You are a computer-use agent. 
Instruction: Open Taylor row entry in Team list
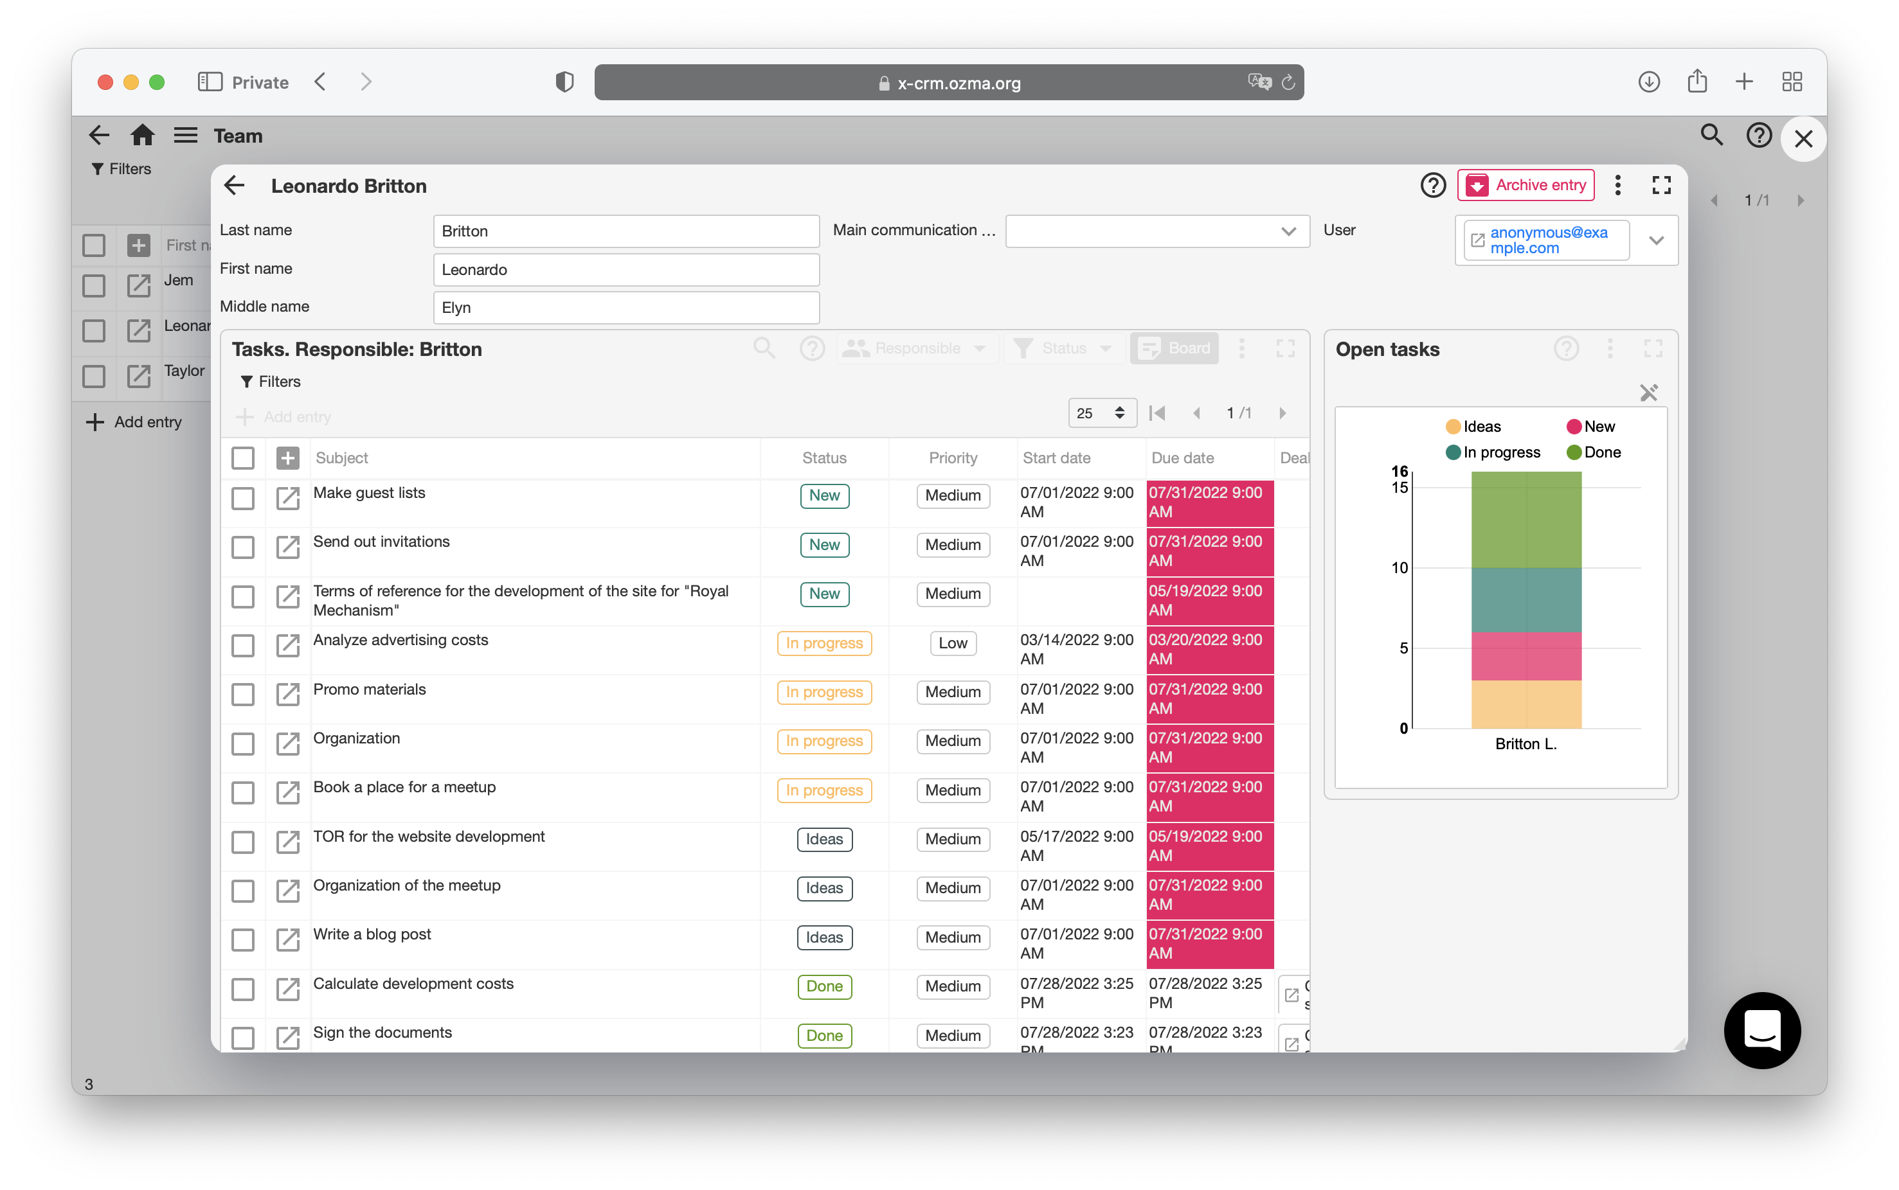[x=139, y=376]
